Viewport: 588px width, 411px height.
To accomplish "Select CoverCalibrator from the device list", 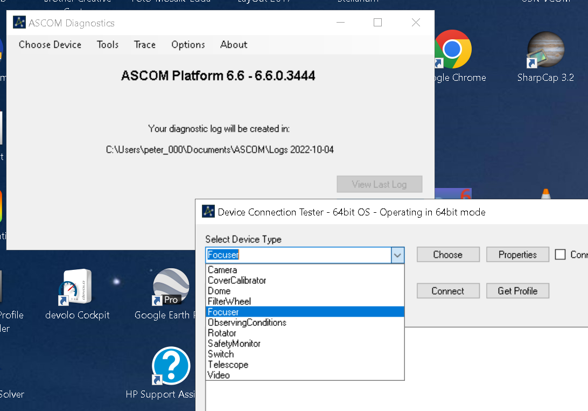I will [x=305, y=281].
